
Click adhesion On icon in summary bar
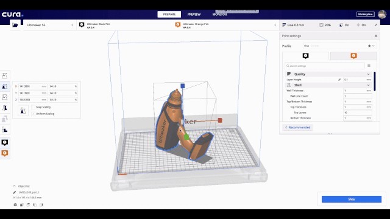(358, 25)
